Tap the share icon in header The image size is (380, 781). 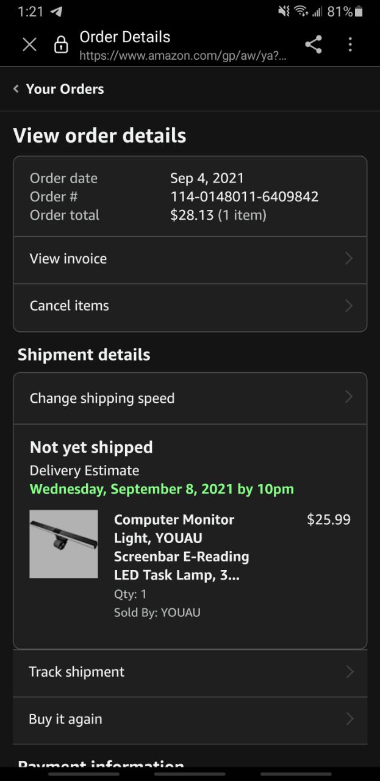point(314,45)
